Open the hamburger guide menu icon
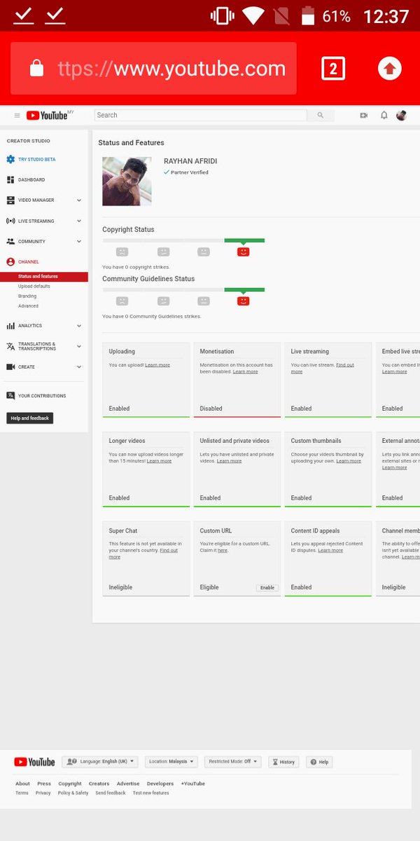420x841 pixels. 17,116
